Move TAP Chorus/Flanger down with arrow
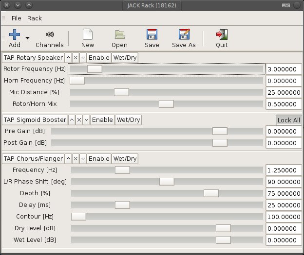The height and width of the screenshot is (255, 304). coord(83,158)
